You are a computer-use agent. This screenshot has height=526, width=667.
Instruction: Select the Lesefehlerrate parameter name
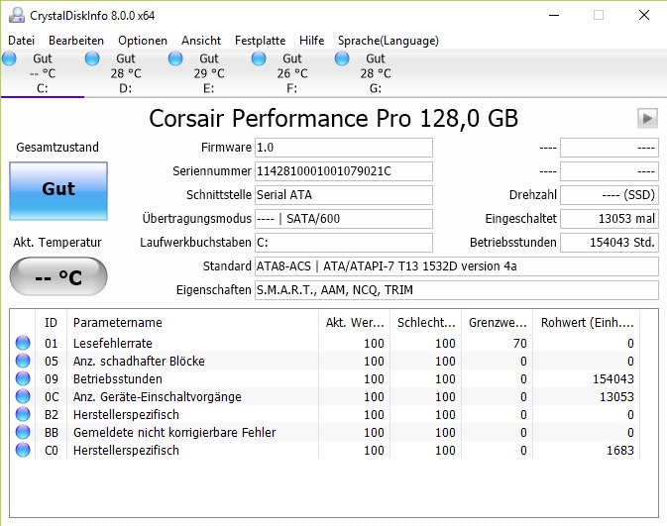(x=113, y=343)
